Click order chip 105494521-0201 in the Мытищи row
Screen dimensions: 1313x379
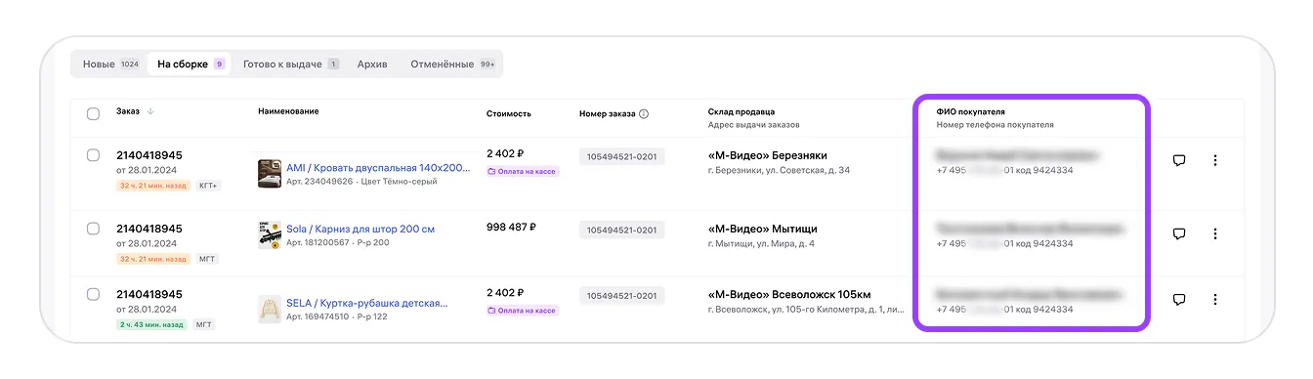621,230
